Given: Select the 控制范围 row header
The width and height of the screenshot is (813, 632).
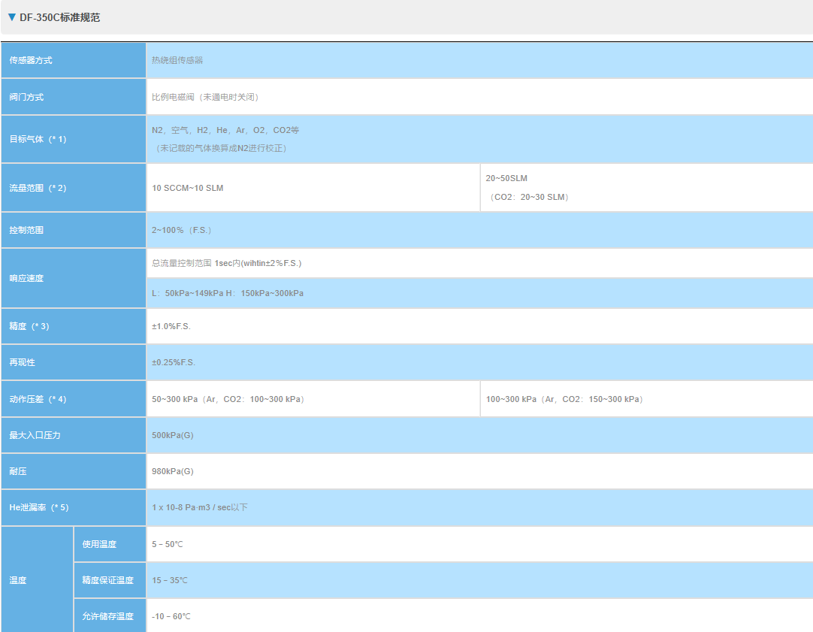Looking at the screenshot, I should (74, 230).
